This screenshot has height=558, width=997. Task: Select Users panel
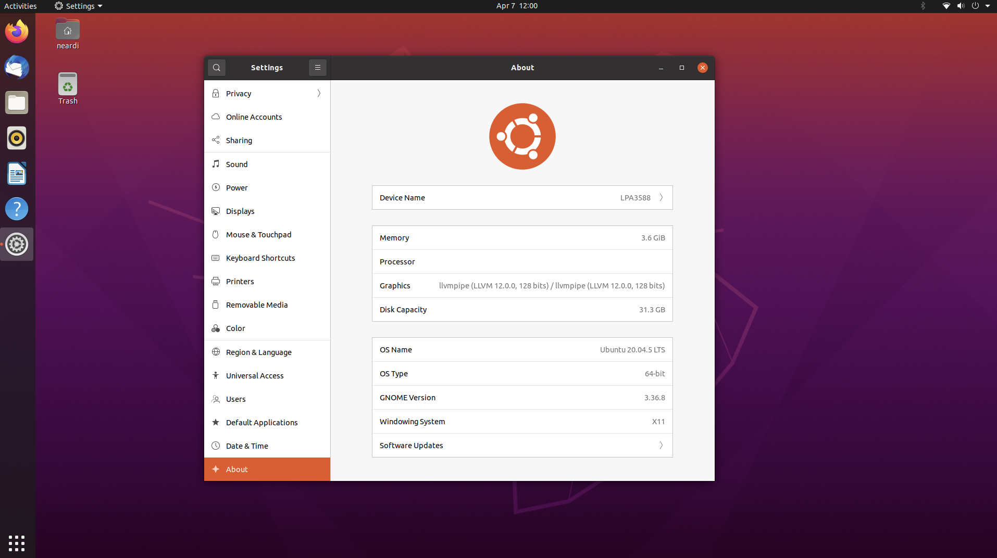pyautogui.click(x=267, y=399)
